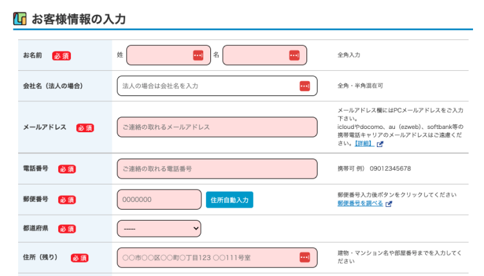
Task: Click the autofill icon in the 名 field
Action: (294, 55)
